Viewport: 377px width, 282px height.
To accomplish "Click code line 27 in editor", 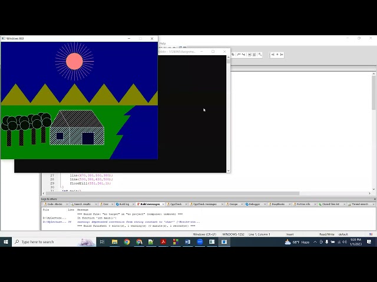I will [91, 175].
